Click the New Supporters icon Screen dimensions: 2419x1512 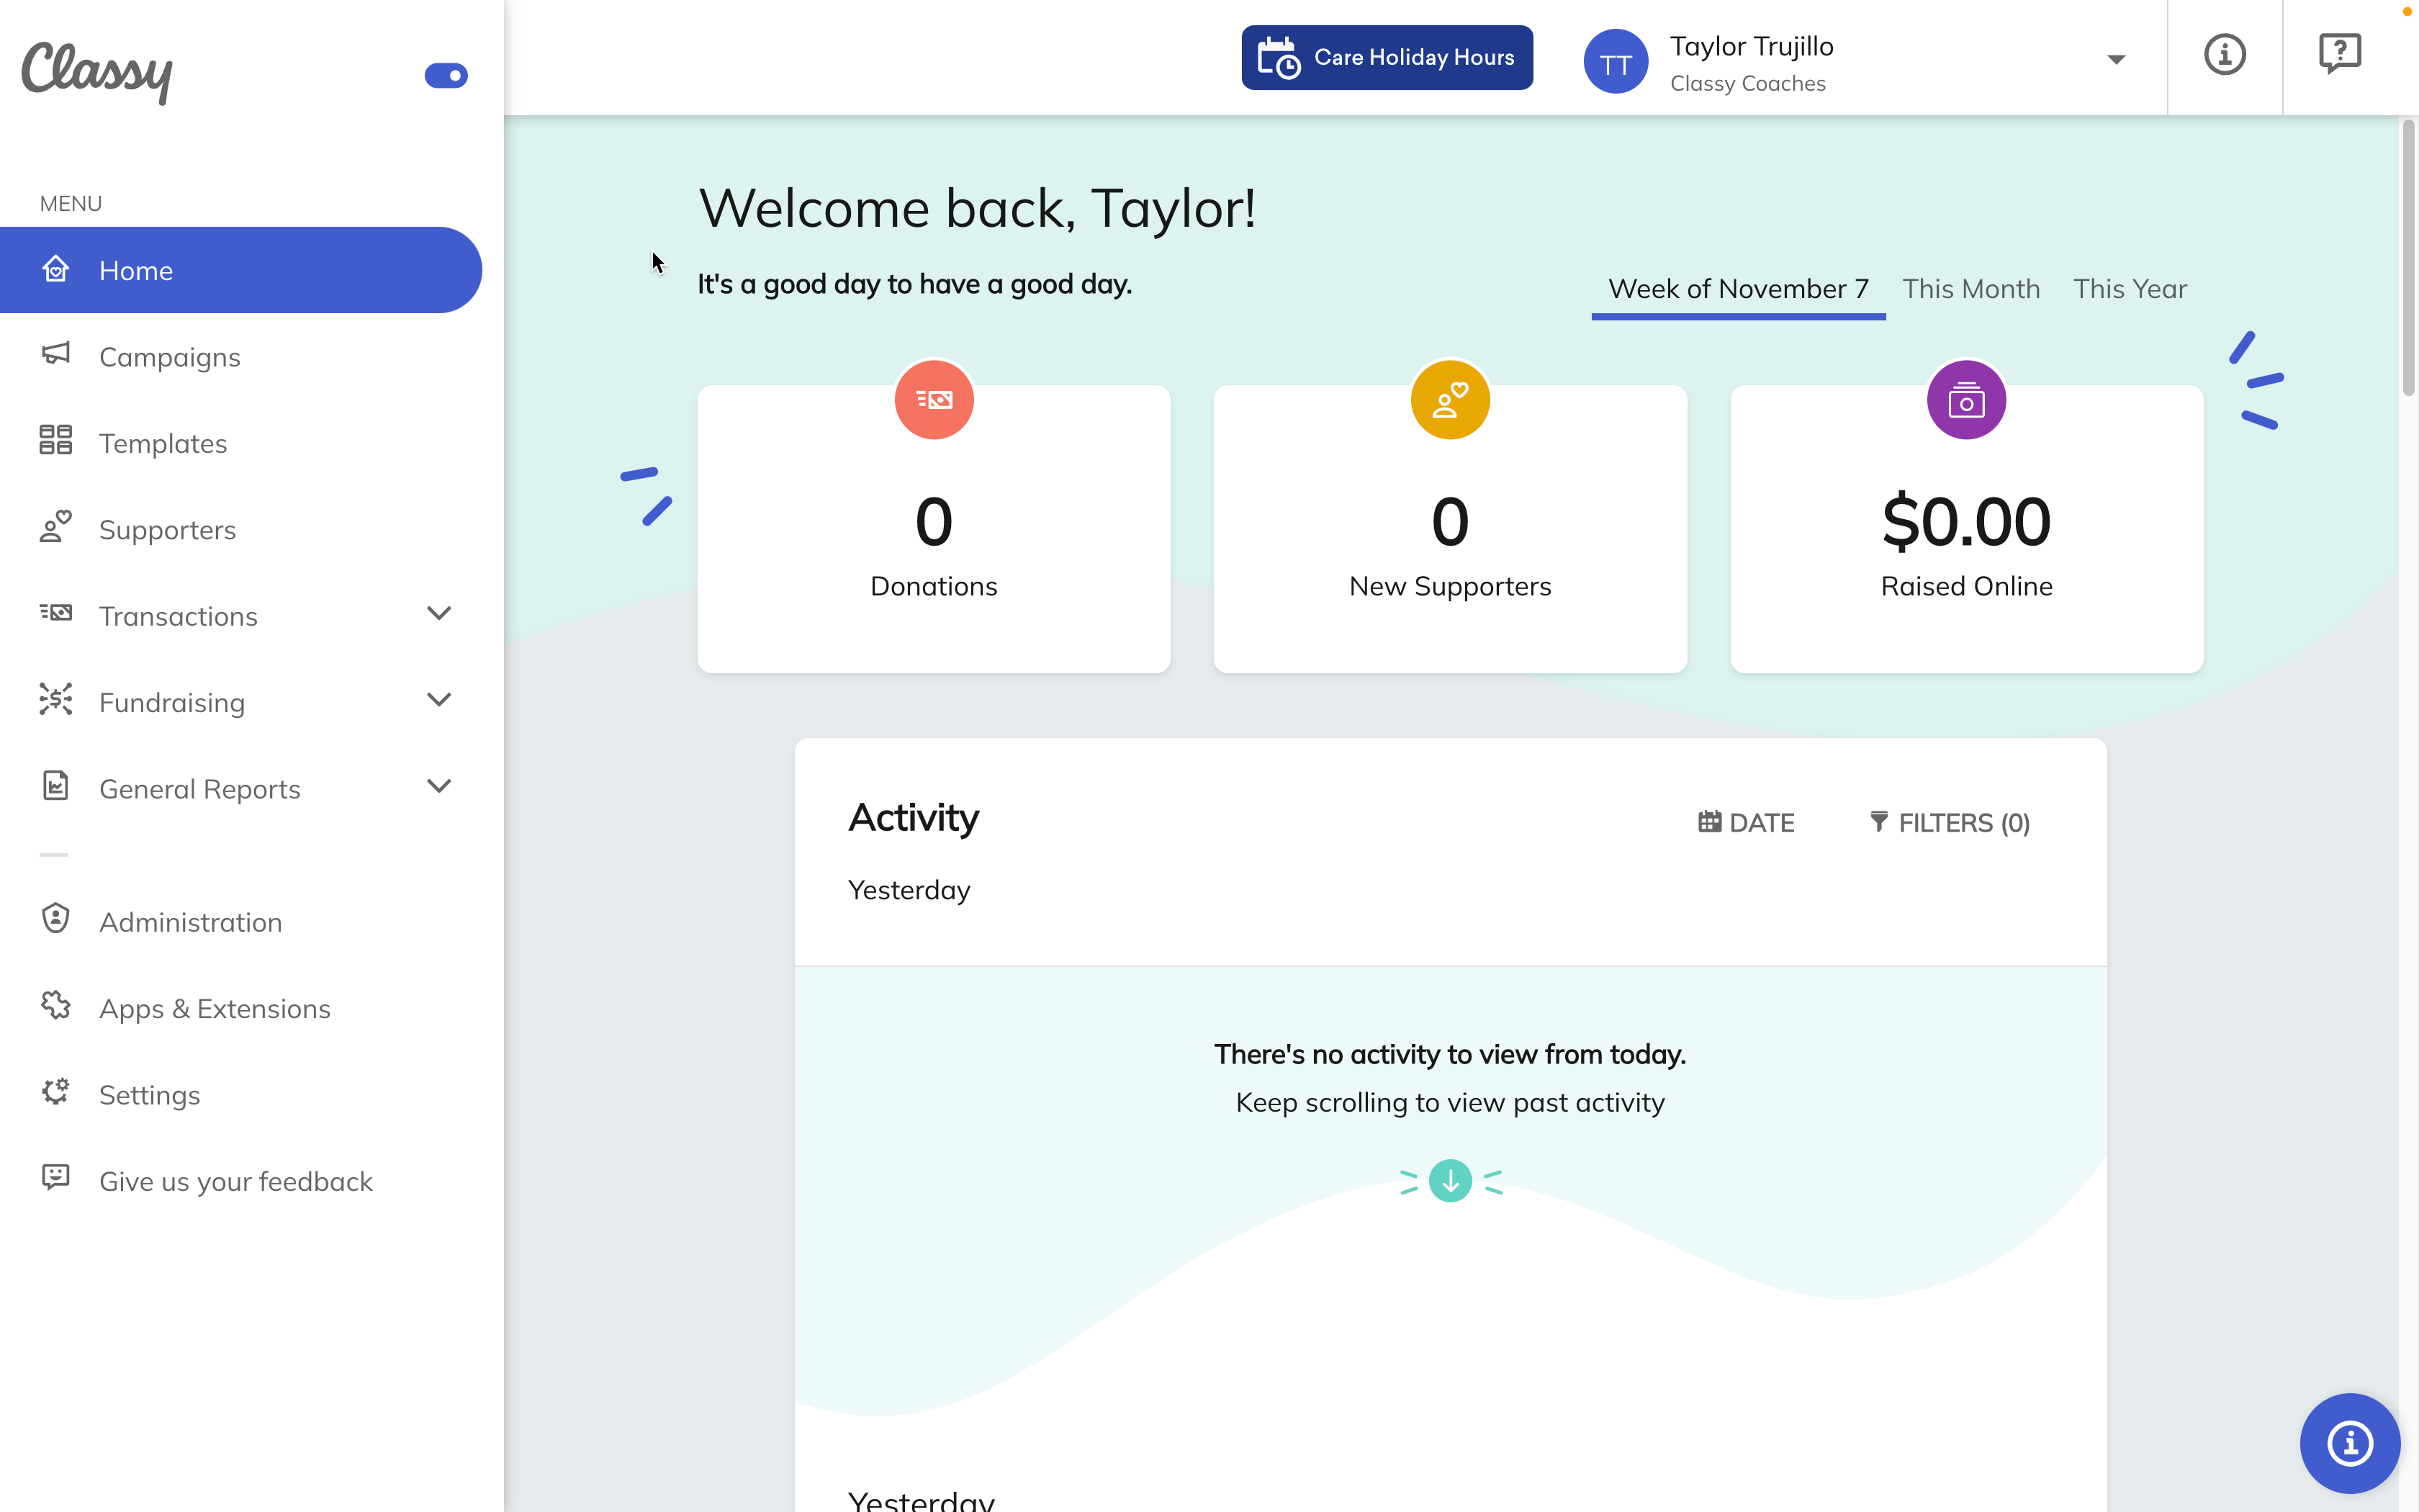(x=1449, y=399)
